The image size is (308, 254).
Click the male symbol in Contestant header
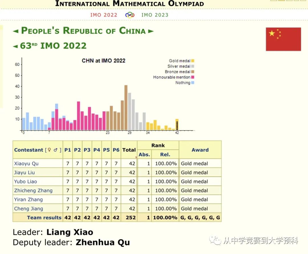56,150
